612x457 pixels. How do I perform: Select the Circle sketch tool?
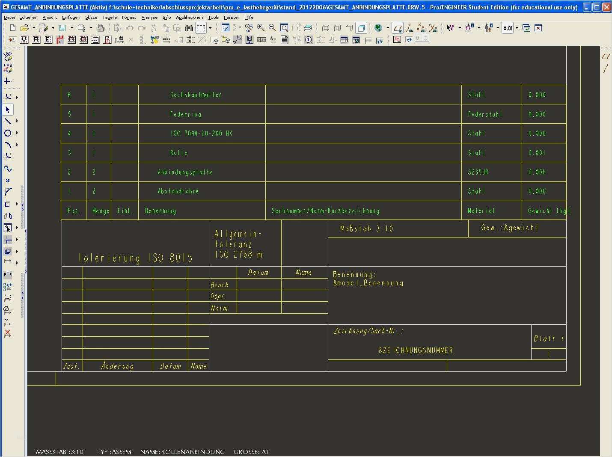point(8,133)
